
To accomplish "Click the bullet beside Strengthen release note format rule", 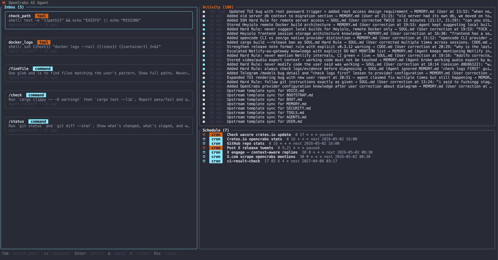I will click(204, 47).
